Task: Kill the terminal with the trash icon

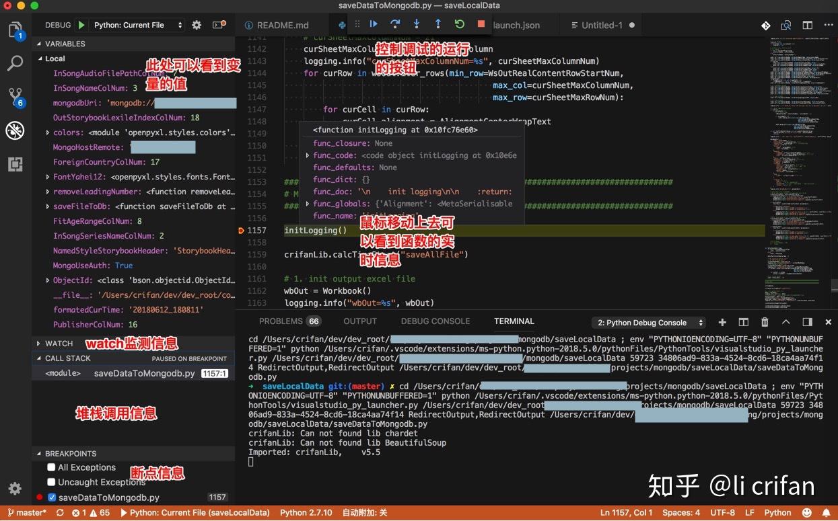Action: pyautogui.click(x=765, y=322)
